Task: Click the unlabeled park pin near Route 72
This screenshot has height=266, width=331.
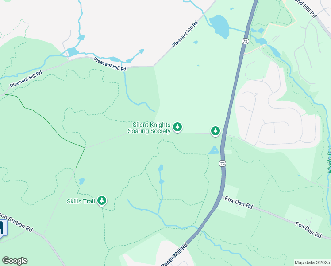Action: 216,131
